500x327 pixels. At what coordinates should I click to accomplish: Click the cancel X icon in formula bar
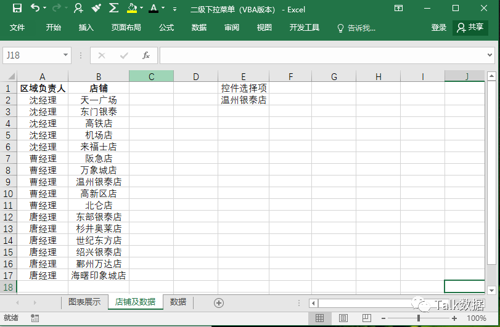[x=102, y=55]
